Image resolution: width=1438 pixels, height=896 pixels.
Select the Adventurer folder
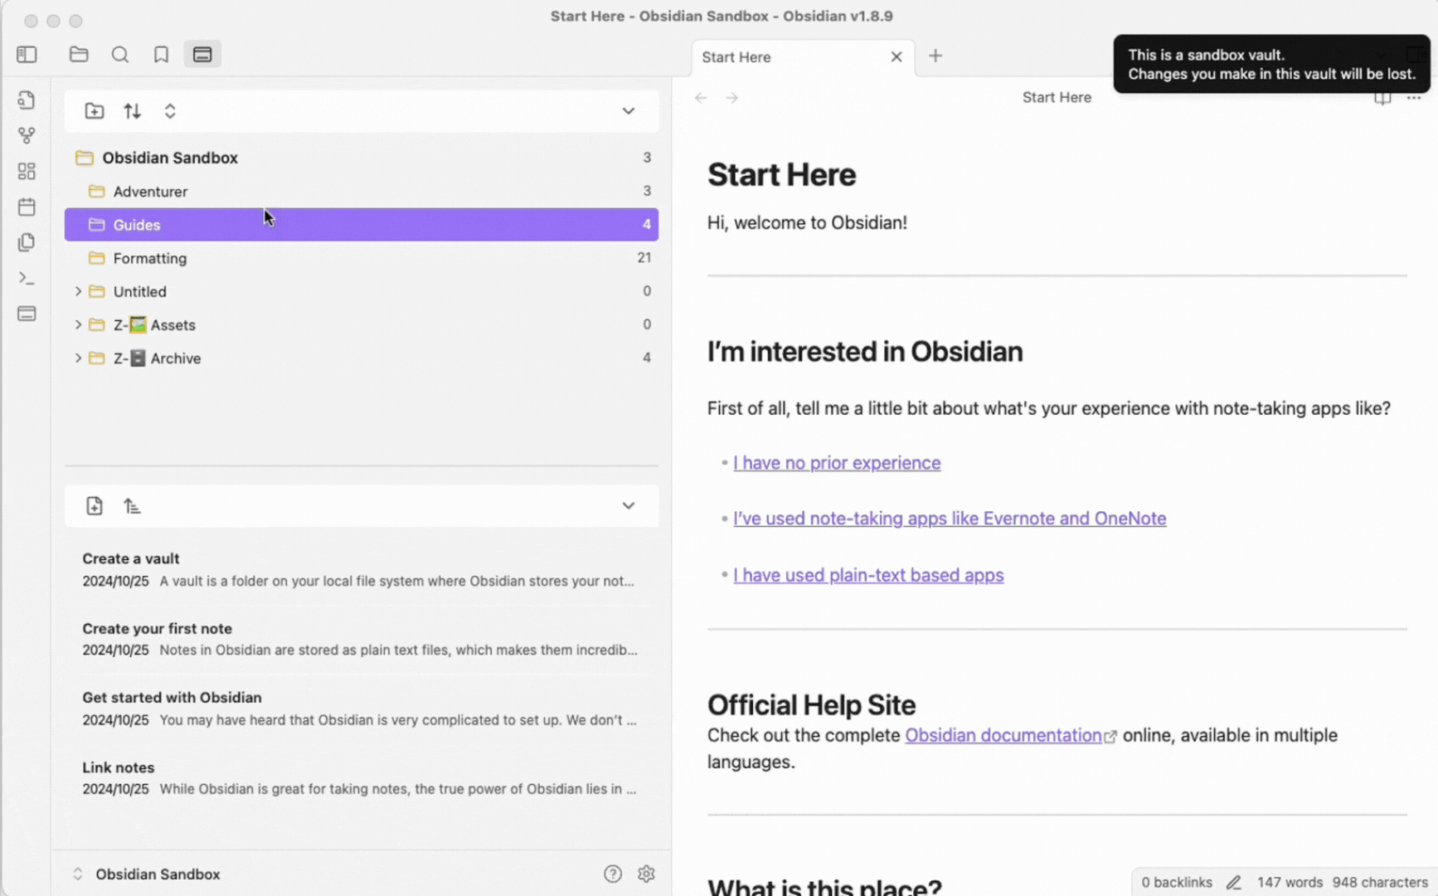click(x=362, y=192)
